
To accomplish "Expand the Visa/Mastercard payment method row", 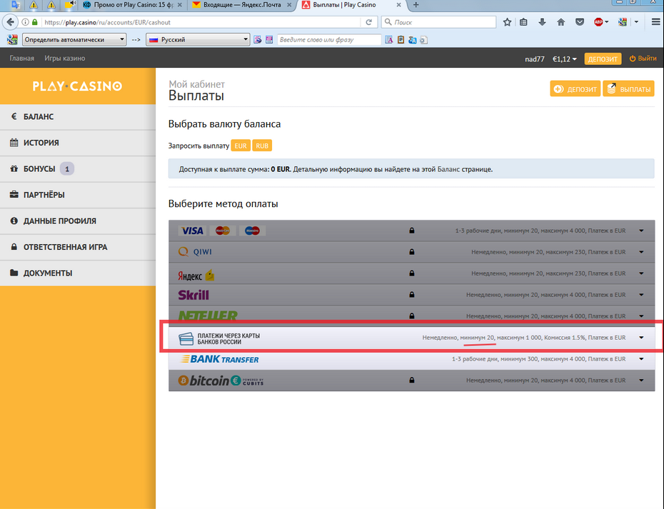I will (x=641, y=231).
